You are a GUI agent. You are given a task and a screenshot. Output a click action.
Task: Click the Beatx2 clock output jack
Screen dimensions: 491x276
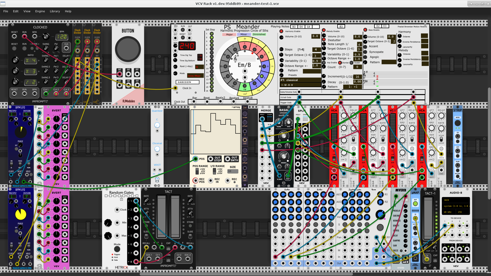[x=220, y=101]
